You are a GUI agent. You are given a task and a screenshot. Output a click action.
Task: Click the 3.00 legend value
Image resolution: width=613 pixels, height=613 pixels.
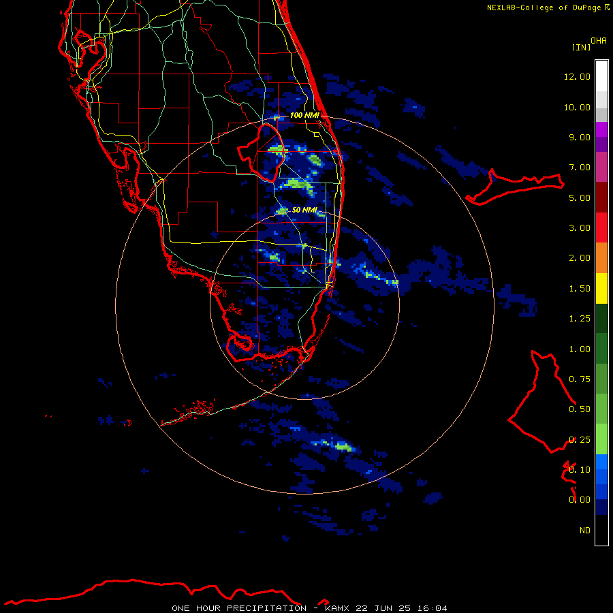point(580,228)
